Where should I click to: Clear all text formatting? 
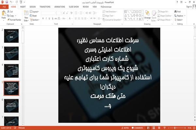[72, 13]
